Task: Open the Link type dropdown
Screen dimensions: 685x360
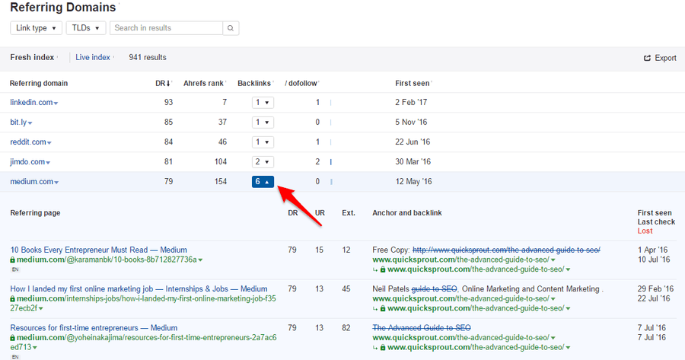Action: 36,28
